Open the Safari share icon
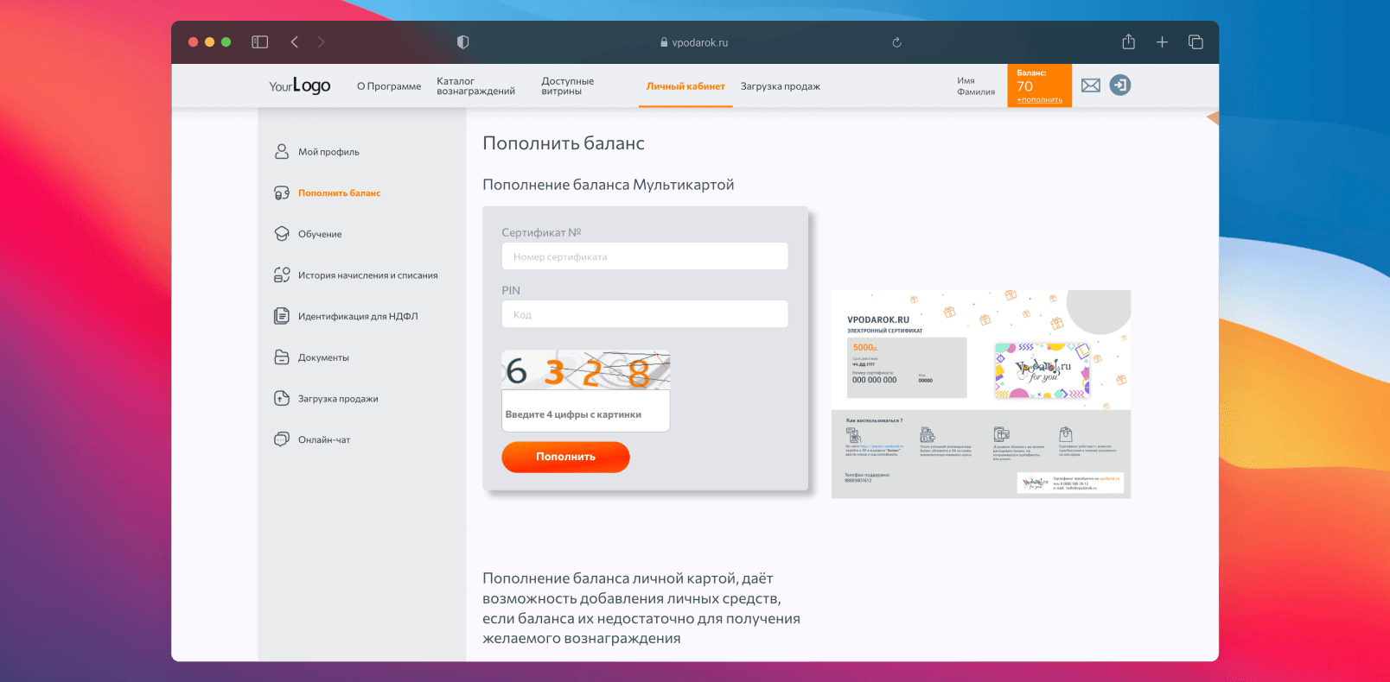 coord(1128,41)
